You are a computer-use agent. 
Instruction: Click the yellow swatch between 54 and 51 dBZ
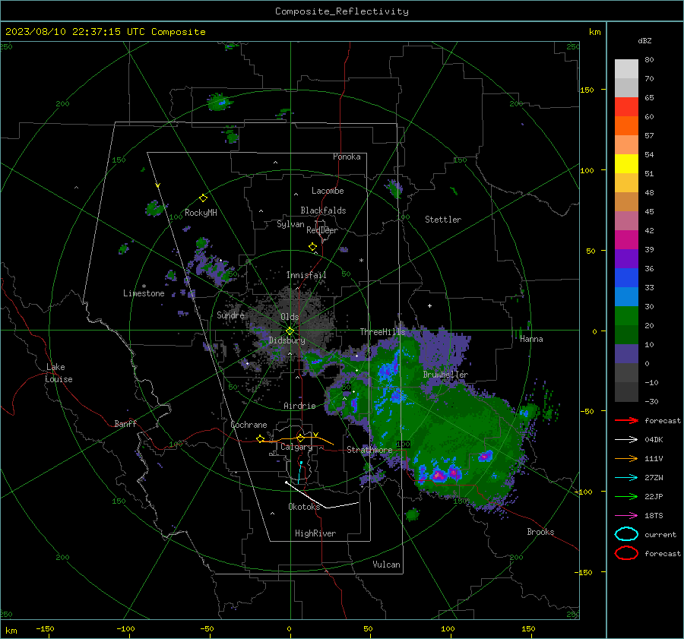click(x=626, y=164)
